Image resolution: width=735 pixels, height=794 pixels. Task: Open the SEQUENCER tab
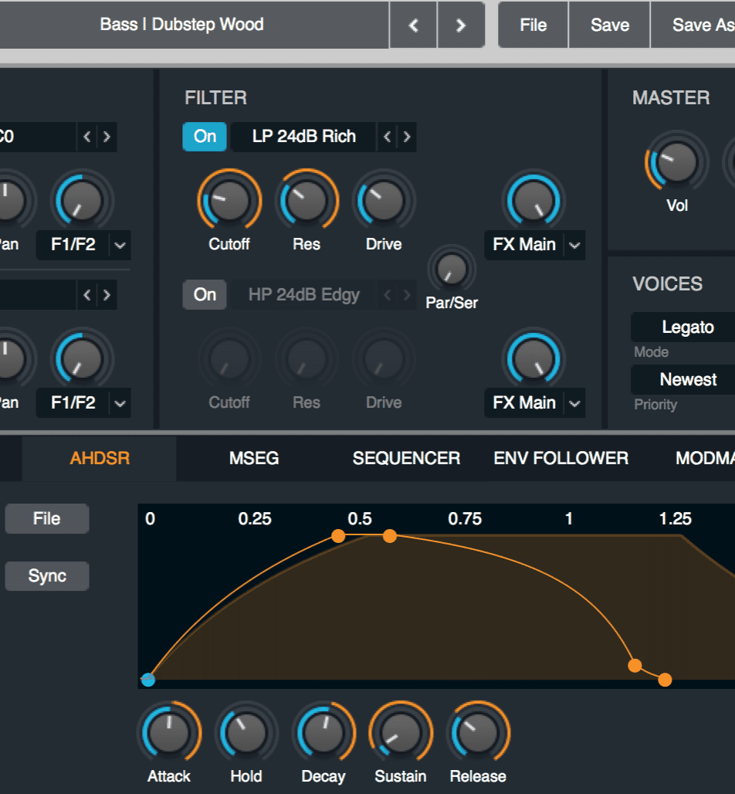[406, 458]
